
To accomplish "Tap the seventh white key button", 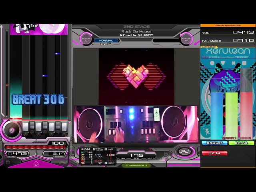I will point(64,127).
